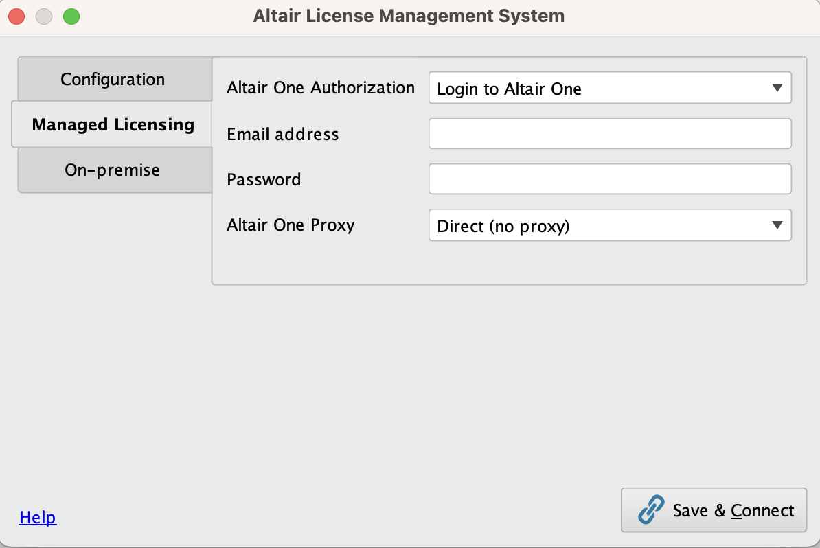The height and width of the screenshot is (548, 820).
Task: Close the Altair License Management System window
Action: coord(16,16)
